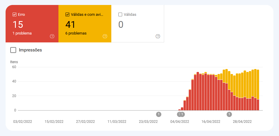Toggle the Válidas e com avisos checkbox
279x136 pixels.
[67, 14]
